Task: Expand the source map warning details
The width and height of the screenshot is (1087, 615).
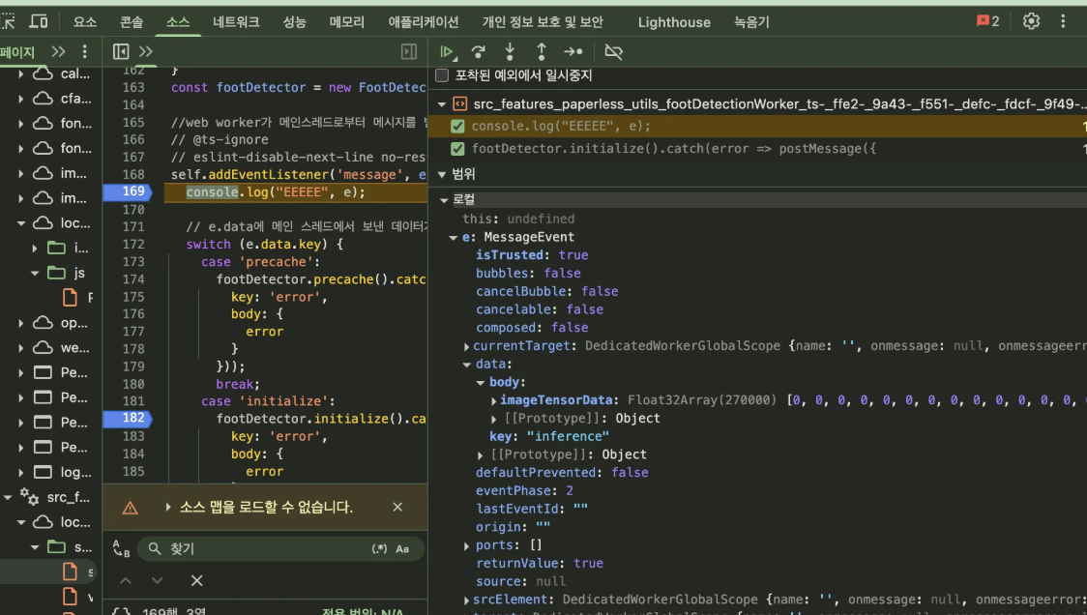Action: pos(167,507)
